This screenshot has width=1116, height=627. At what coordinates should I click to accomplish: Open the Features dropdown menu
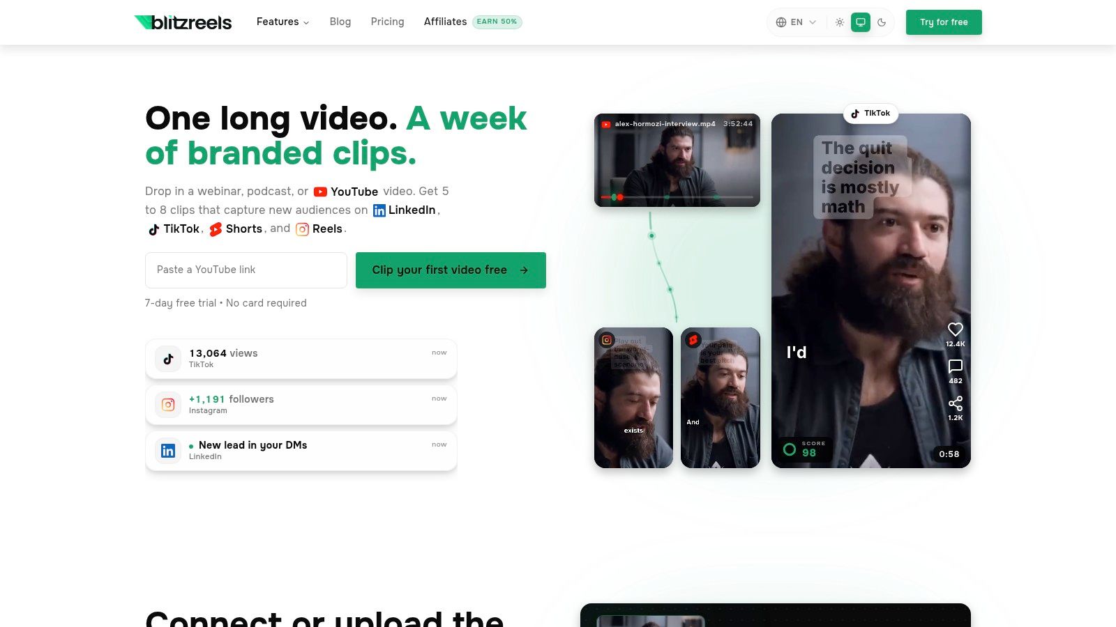pos(282,22)
